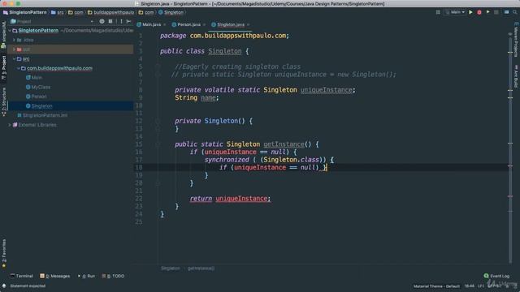Click src in navigation breadcrumb
The height and width of the screenshot is (292, 520).
click(x=60, y=12)
